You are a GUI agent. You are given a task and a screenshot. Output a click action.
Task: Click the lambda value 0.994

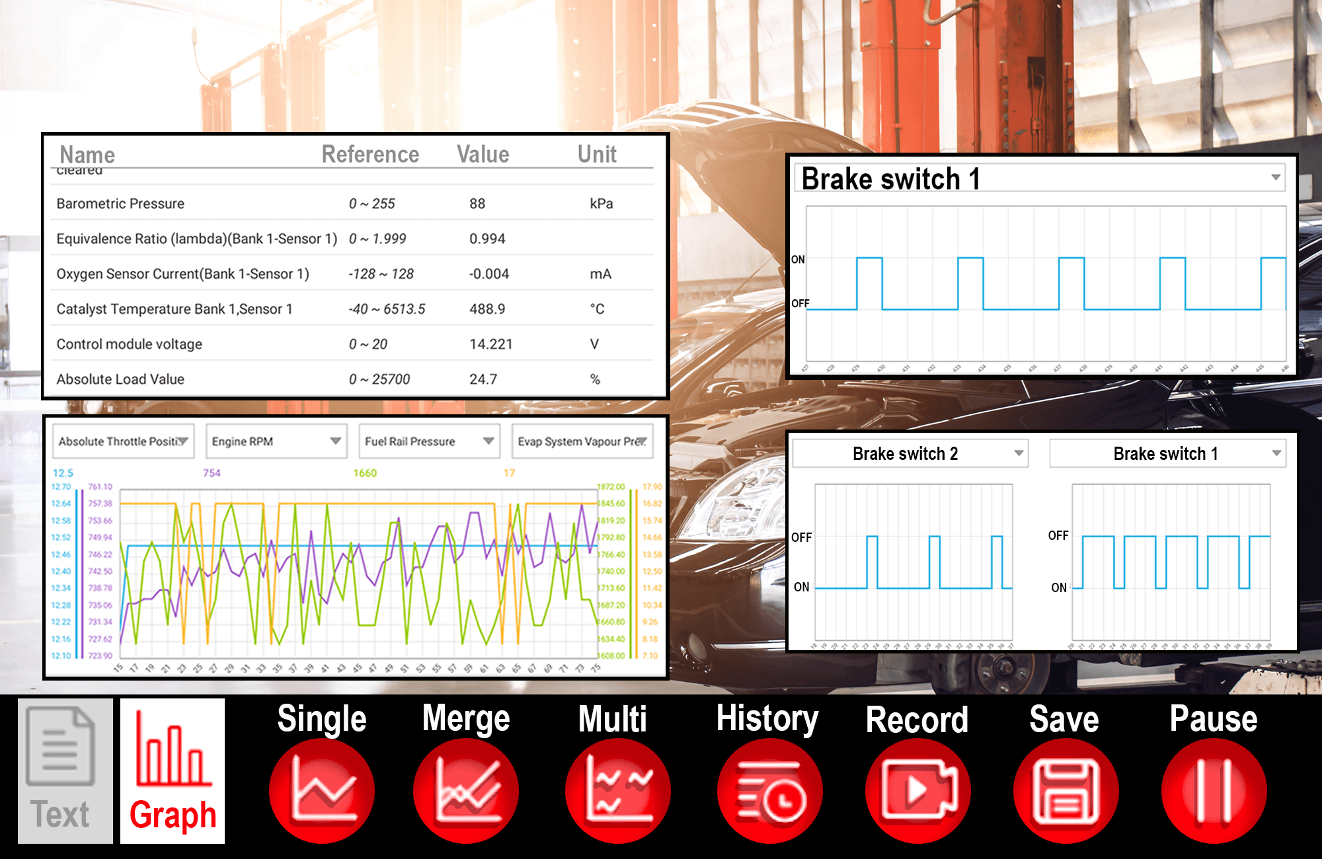tap(487, 239)
